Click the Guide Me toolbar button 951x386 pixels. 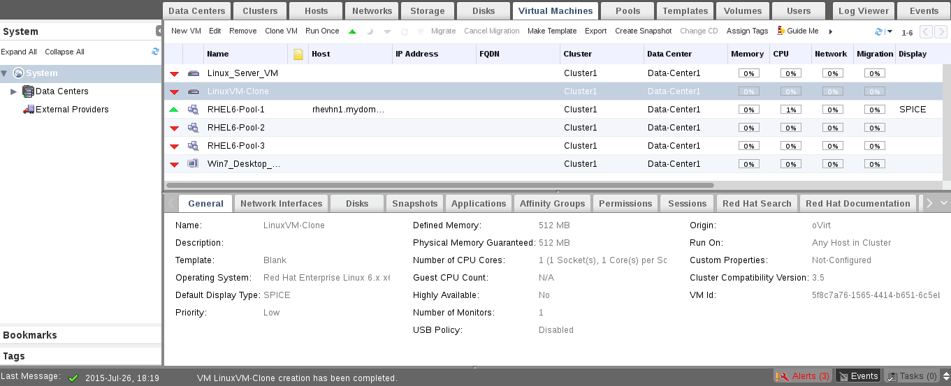pos(797,31)
